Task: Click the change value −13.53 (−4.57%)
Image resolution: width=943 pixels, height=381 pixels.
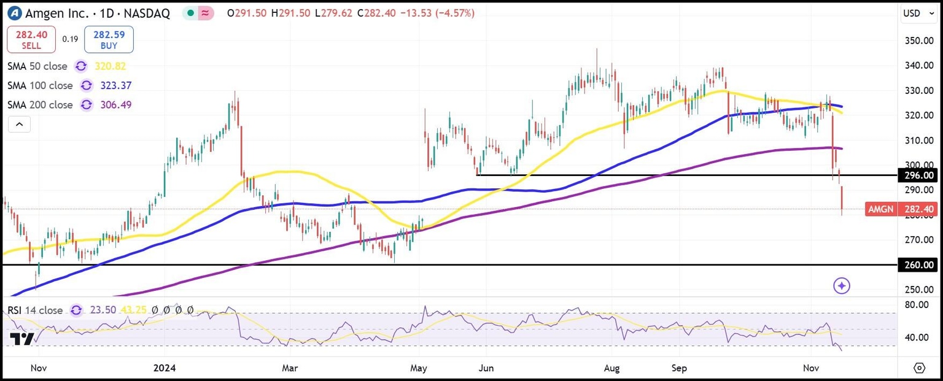Action: pyautogui.click(x=438, y=13)
